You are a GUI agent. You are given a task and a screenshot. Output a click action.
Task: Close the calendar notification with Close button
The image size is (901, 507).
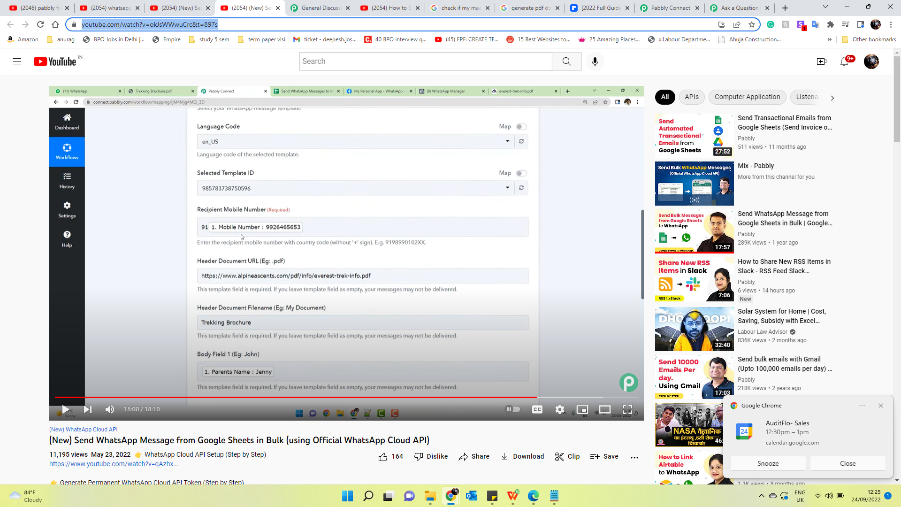pos(848,464)
